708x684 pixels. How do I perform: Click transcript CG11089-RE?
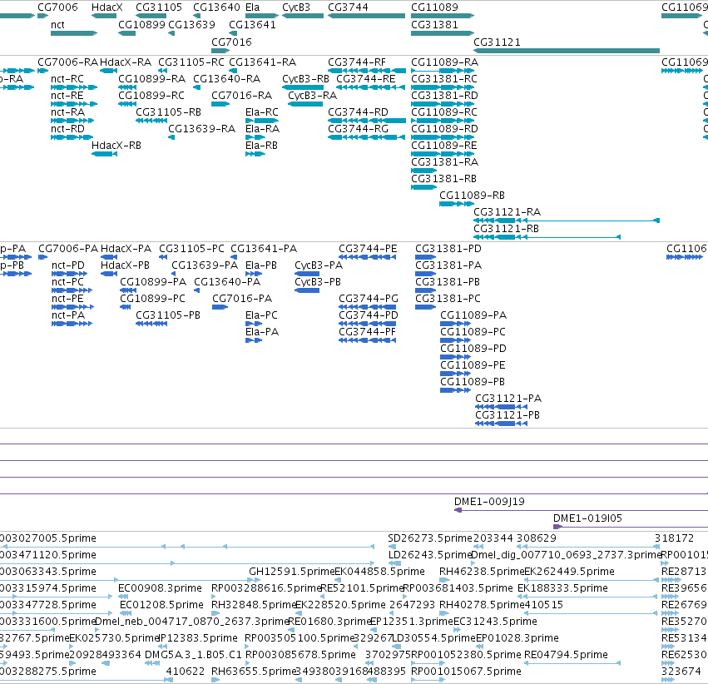(443, 154)
